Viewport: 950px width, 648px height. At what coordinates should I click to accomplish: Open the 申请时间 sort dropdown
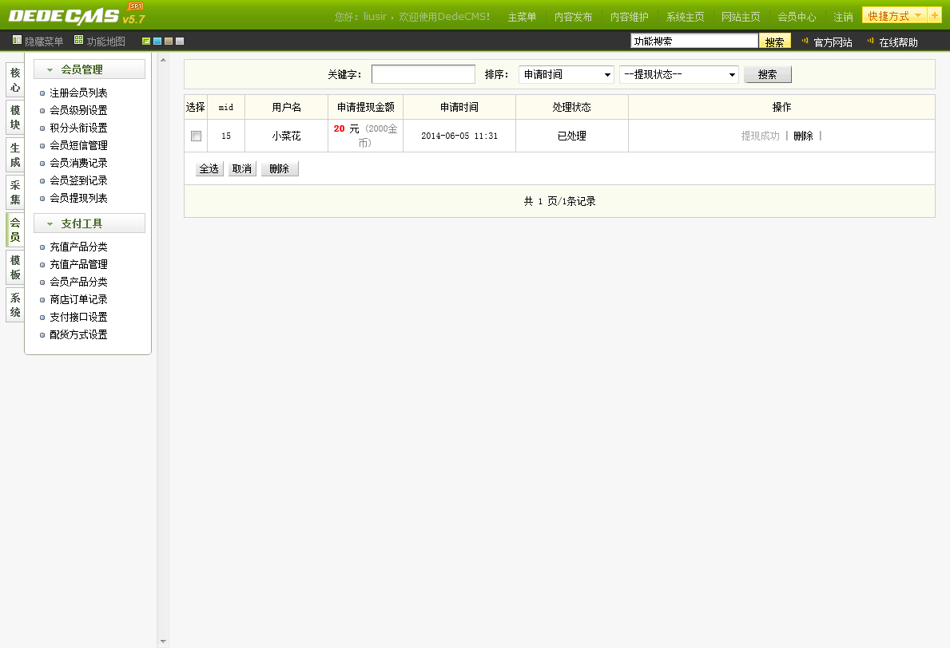click(566, 74)
